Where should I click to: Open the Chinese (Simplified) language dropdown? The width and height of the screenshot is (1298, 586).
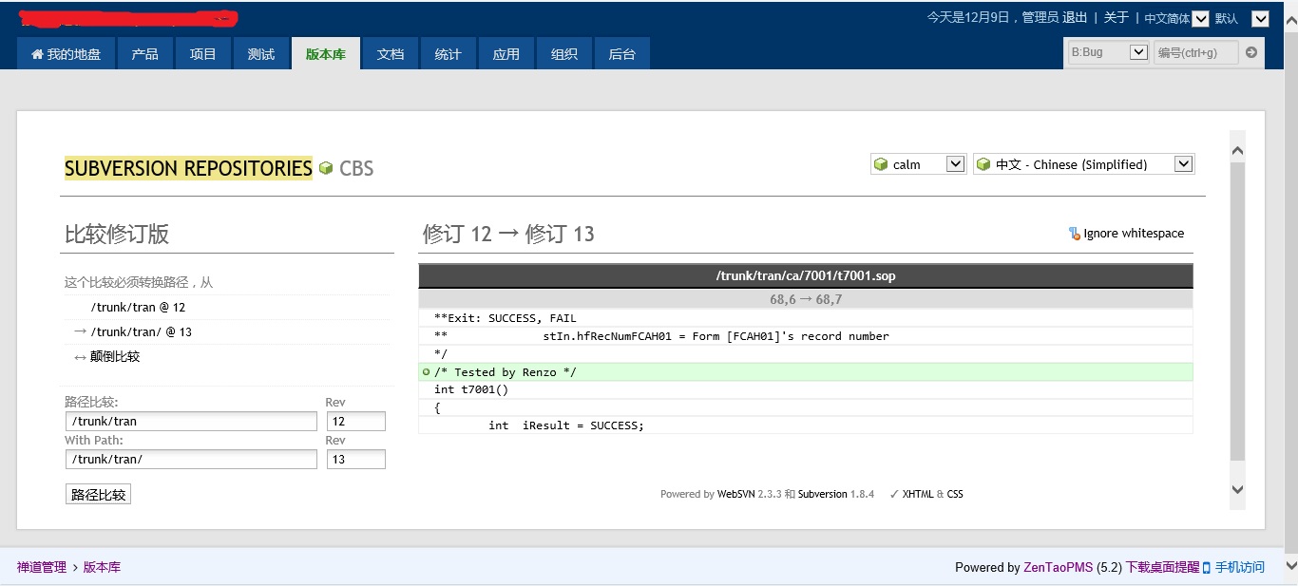pos(1083,164)
